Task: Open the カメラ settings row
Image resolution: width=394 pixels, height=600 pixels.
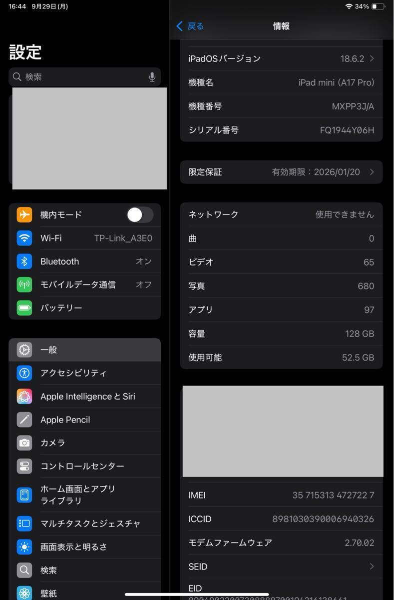Action: pos(85,443)
